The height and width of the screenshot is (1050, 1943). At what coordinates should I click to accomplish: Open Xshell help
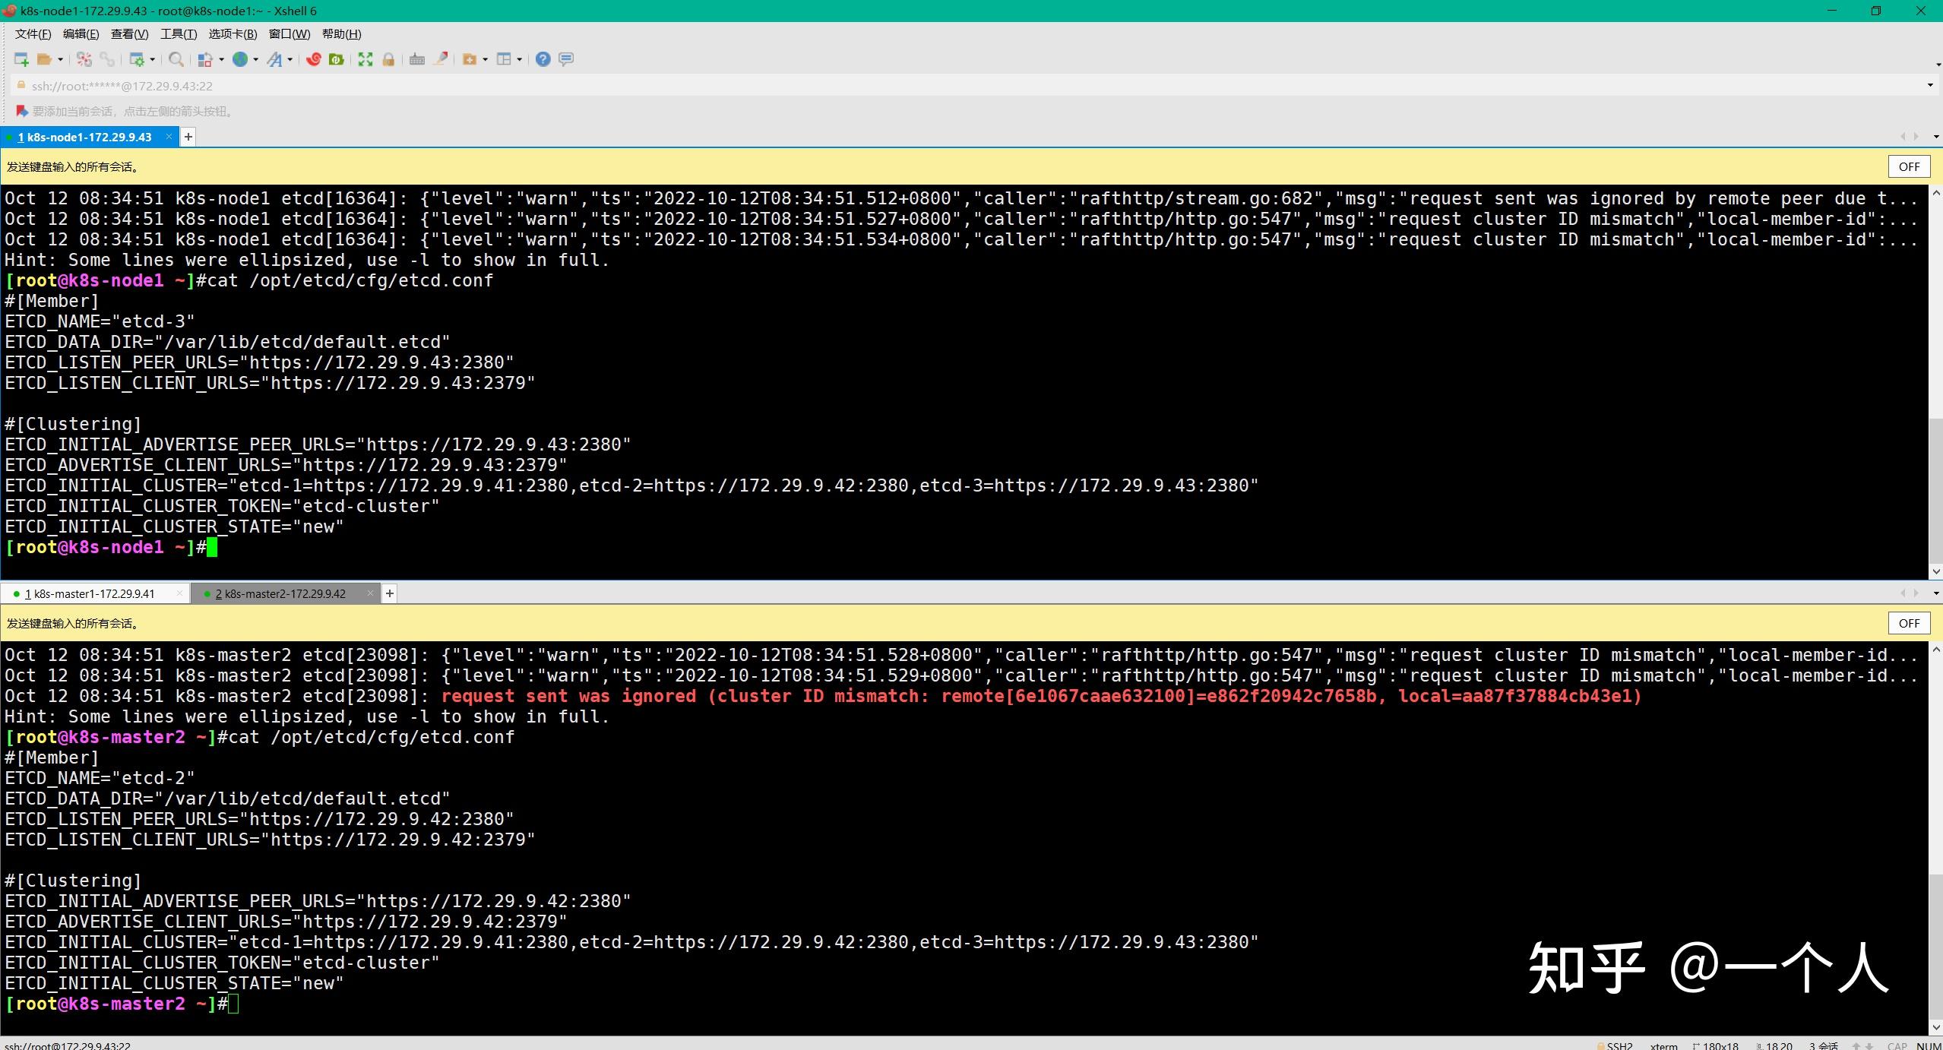pyautogui.click(x=543, y=59)
